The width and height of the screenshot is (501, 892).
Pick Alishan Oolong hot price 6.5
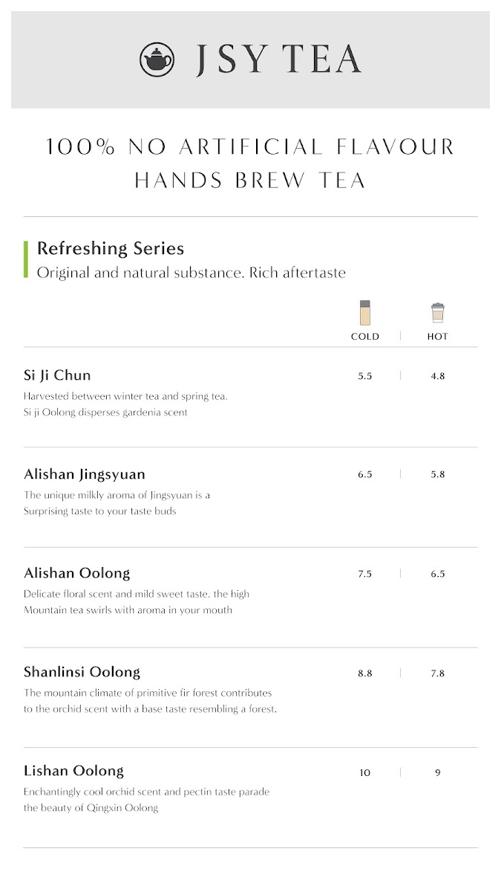point(438,574)
